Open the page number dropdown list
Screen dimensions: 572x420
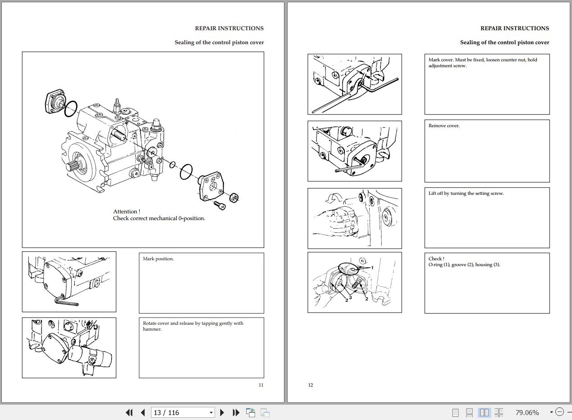point(211,412)
